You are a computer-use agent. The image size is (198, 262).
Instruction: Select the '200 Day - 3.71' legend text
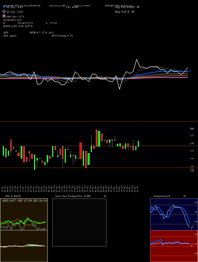(x=15, y=17)
